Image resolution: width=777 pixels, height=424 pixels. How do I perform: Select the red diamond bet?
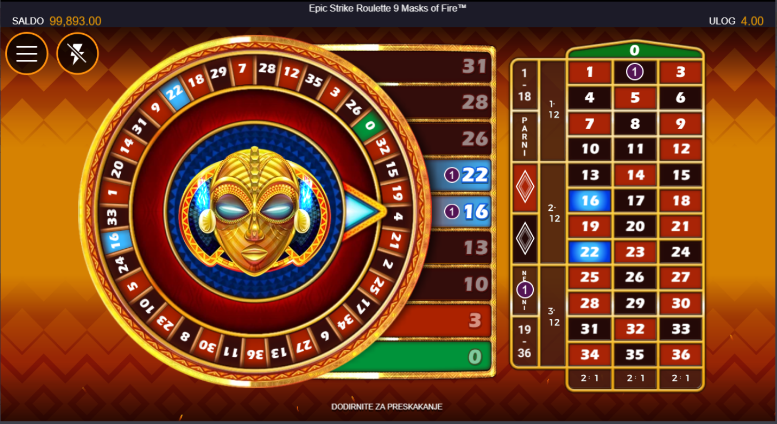click(525, 187)
